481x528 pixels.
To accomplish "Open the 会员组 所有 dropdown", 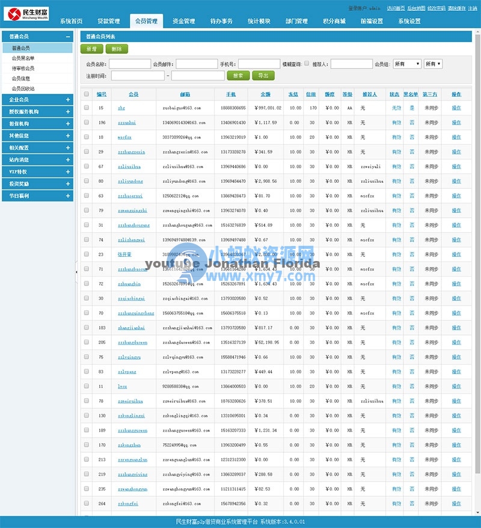I will 406,64.
